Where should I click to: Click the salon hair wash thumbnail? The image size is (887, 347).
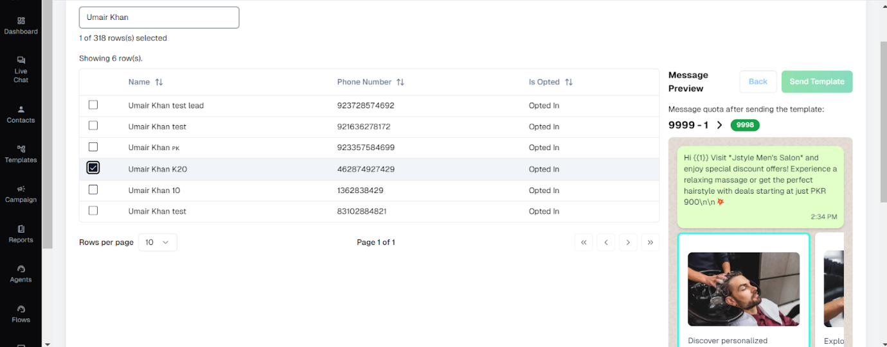[744, 289]
